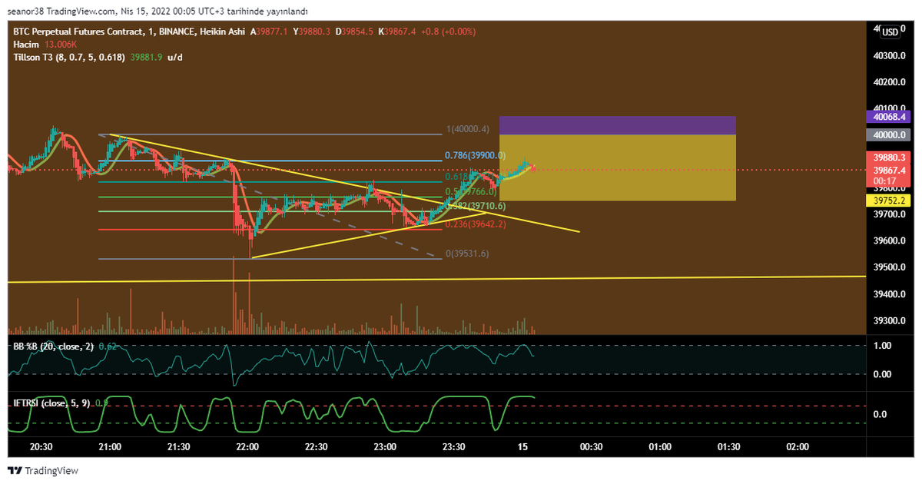Click the day 15 time axis label
Viewport: 922px width, 484px height.
[x=522, y=447]
